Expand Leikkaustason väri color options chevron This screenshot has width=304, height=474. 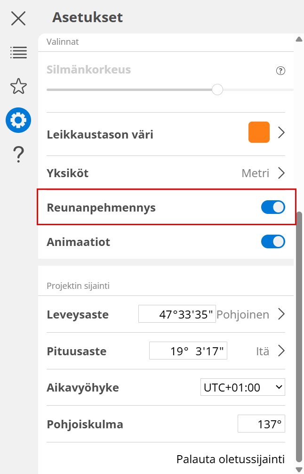(281, 132)
